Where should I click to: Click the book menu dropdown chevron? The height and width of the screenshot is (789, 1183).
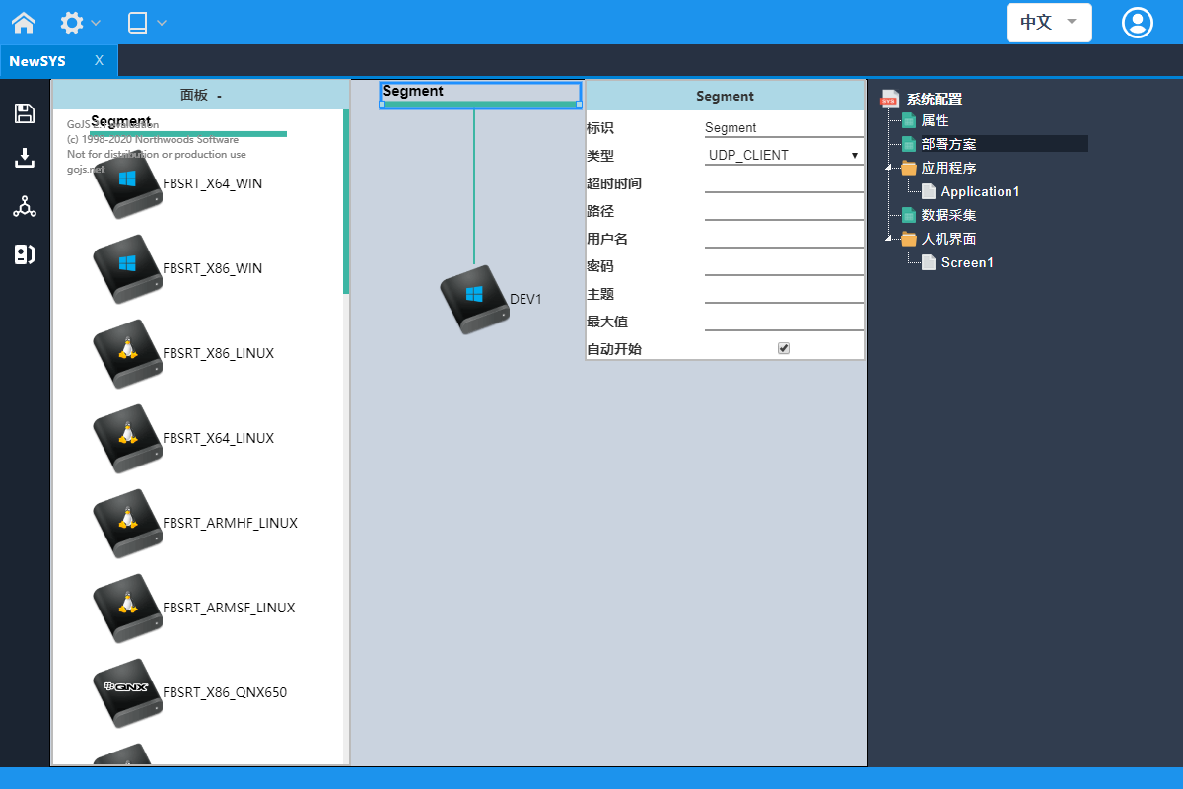162,23
